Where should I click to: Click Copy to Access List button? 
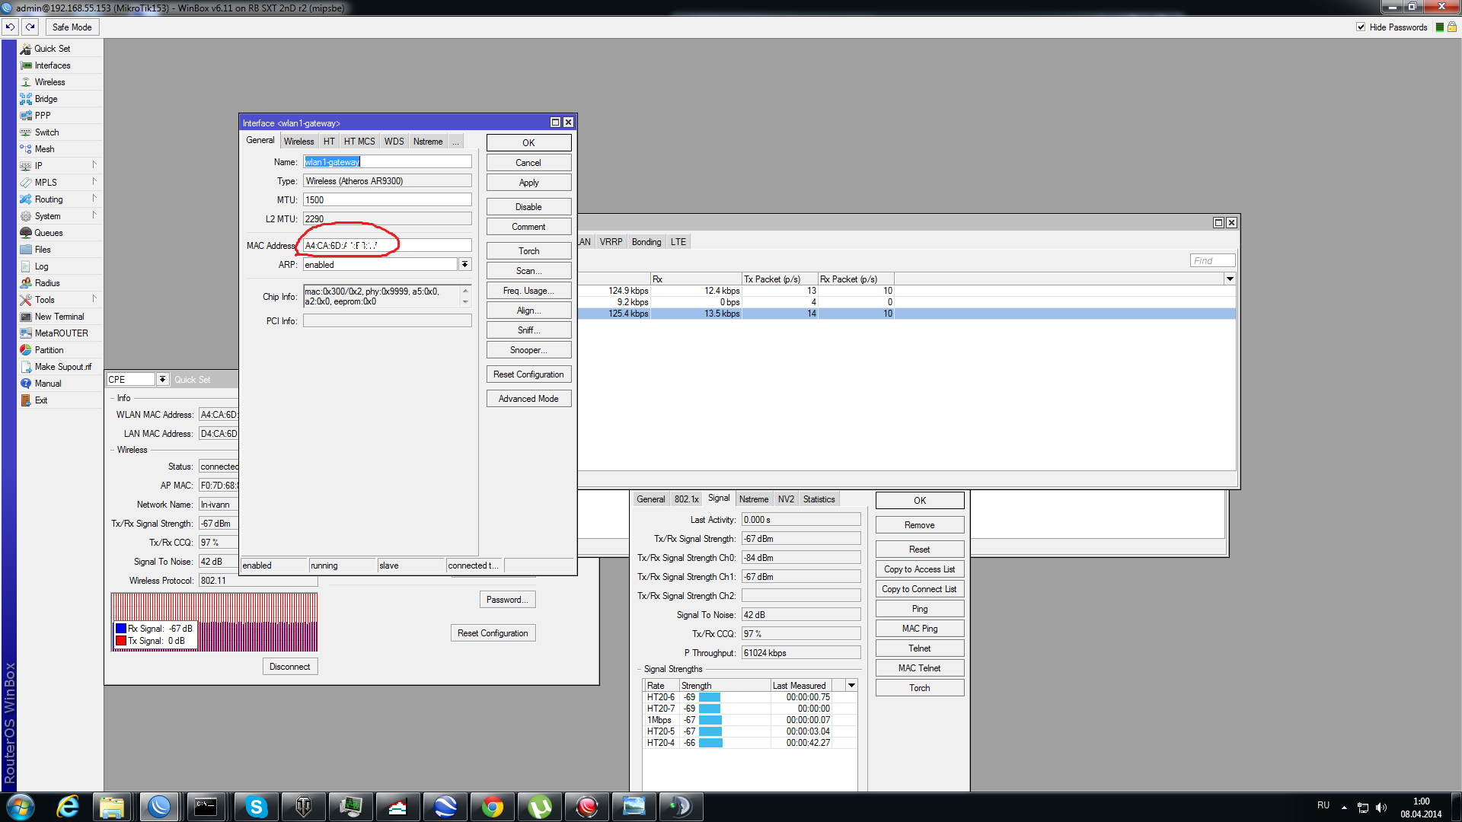pos(919,569)
